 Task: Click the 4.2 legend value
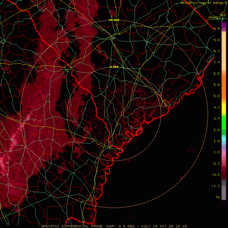[217, 107]
